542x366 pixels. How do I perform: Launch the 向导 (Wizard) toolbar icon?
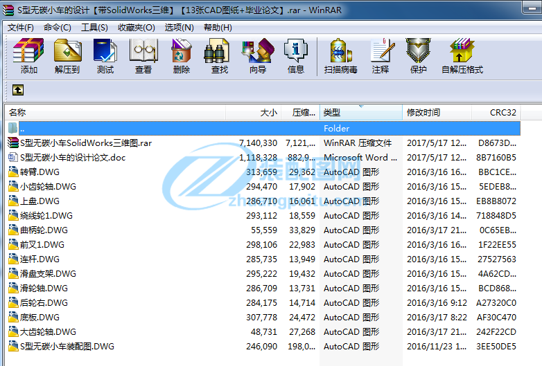click(x=258, y=51)
